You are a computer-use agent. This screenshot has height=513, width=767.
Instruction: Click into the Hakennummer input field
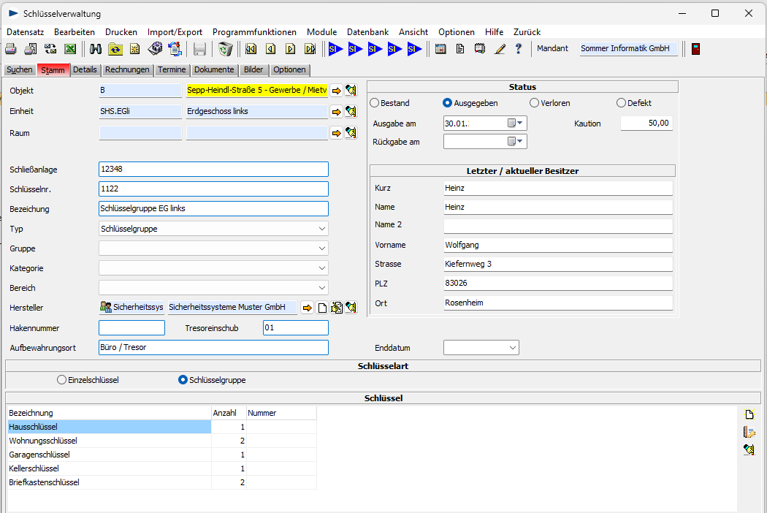coord(131,328)
